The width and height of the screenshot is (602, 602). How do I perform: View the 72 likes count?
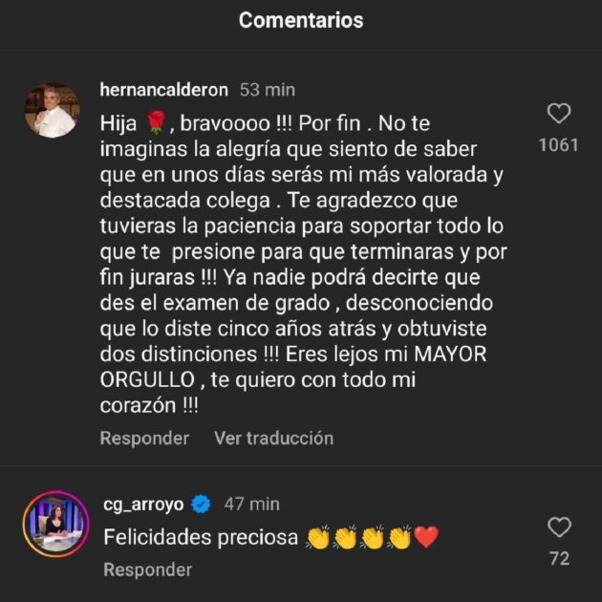pyautogui.click(x=559, y=558)
